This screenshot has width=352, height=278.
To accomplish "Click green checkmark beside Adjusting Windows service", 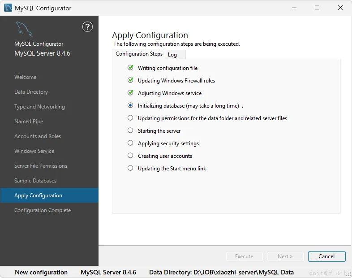I will (130, 93).
